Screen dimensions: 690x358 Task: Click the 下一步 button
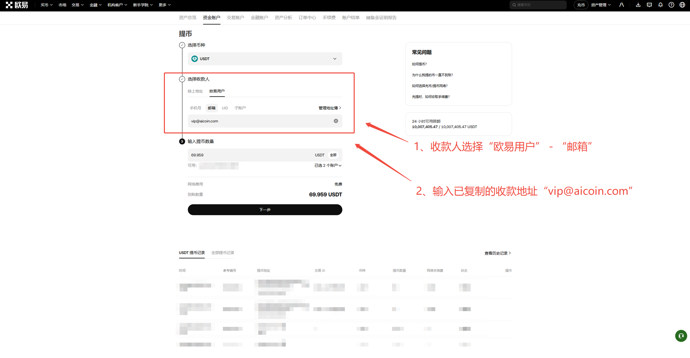(x=265, y=210)
